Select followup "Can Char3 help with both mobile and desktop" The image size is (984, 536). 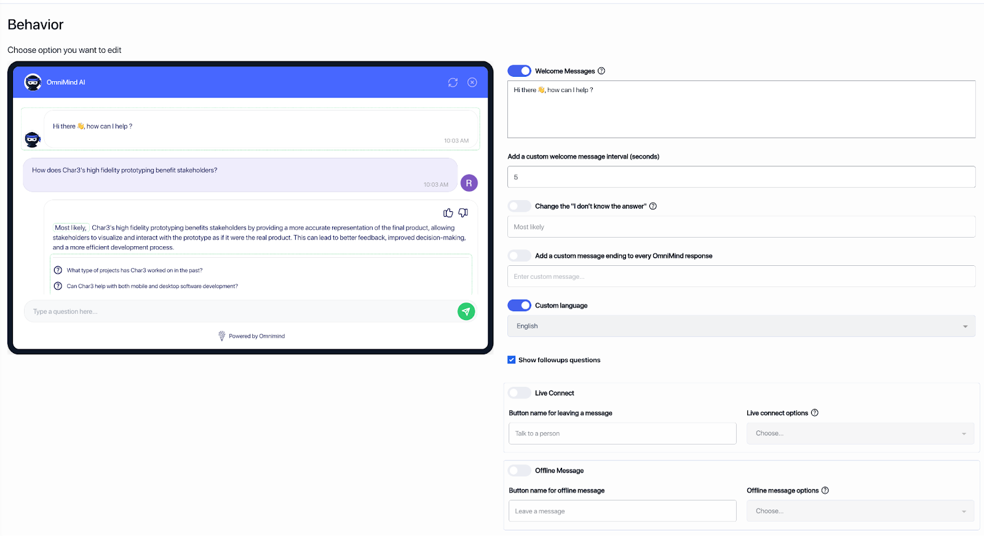coord(153,286)
